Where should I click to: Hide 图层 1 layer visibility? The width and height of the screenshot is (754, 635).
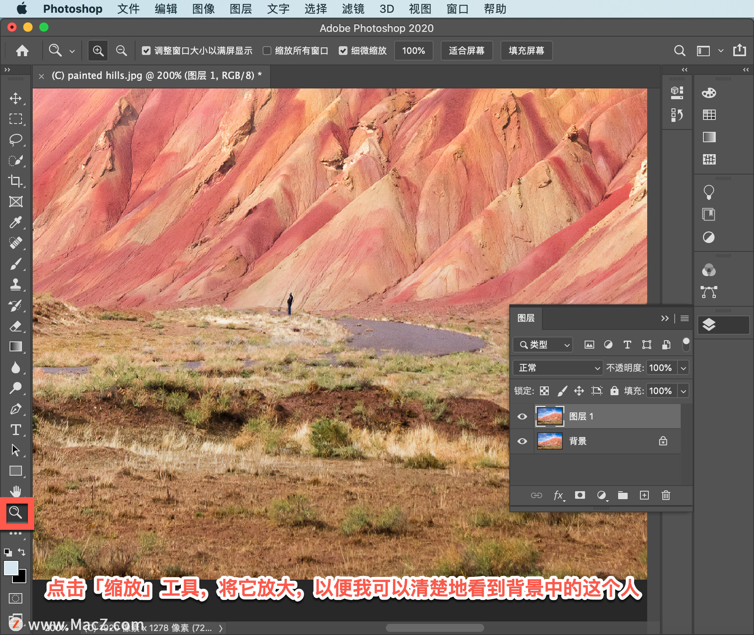click(522, 416)
